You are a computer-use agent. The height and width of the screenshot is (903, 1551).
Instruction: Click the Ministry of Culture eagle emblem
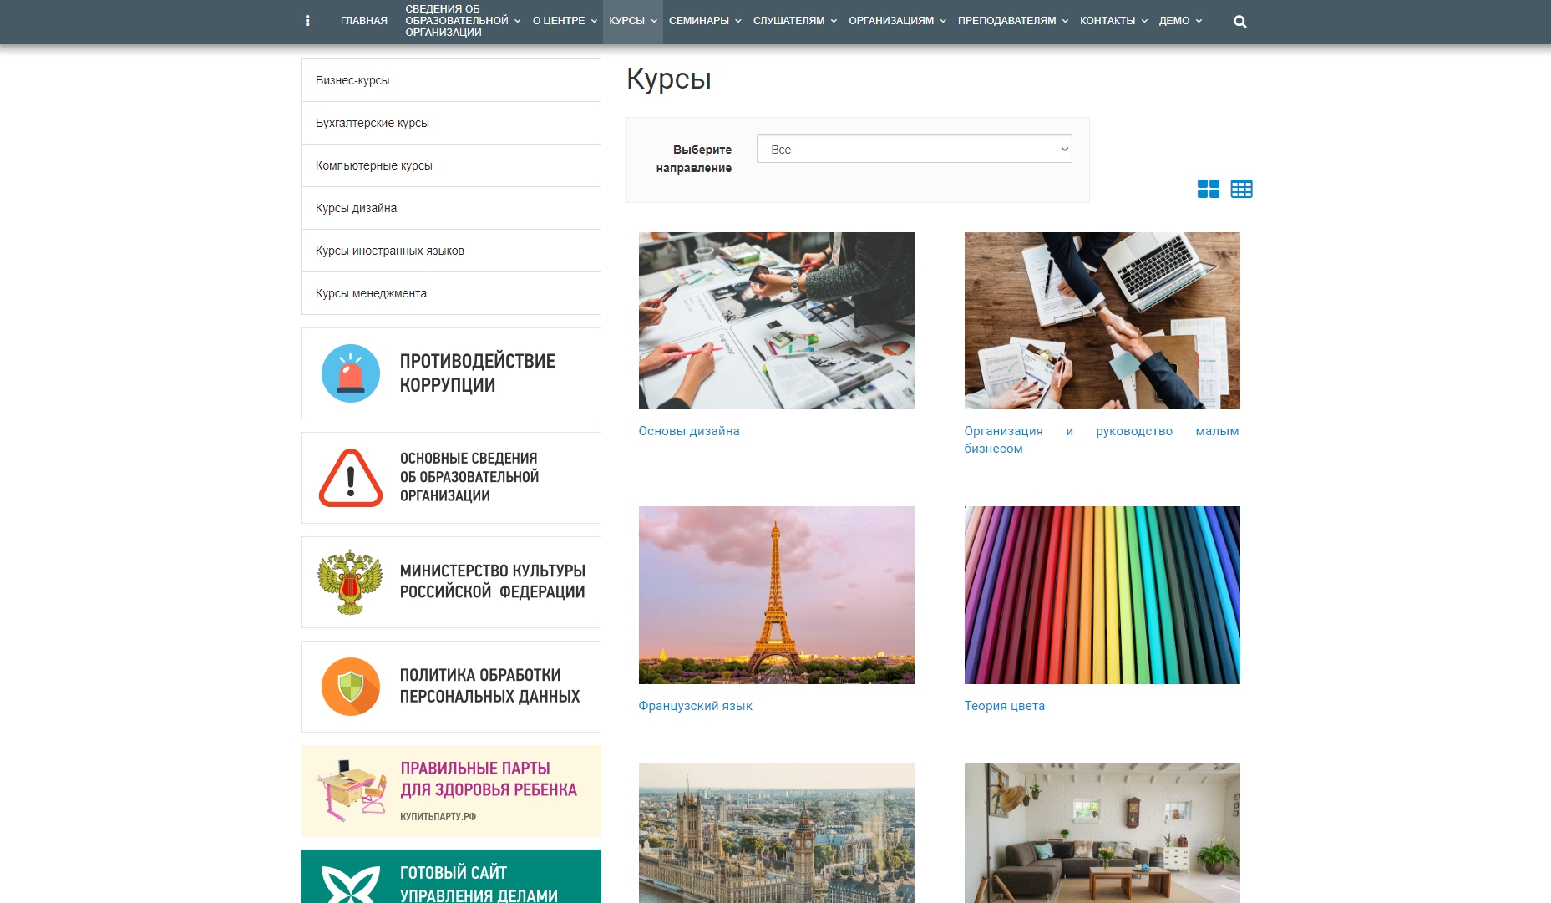point(350,582)
